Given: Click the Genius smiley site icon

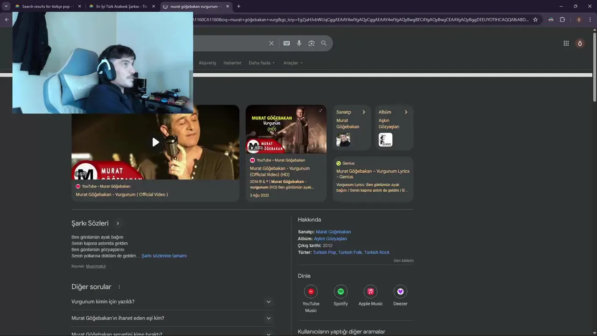Looking at the screenshot, I should point(339,163).
